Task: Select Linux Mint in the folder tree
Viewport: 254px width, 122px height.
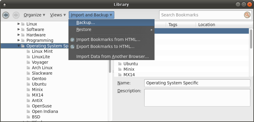Action: [42, 51]
